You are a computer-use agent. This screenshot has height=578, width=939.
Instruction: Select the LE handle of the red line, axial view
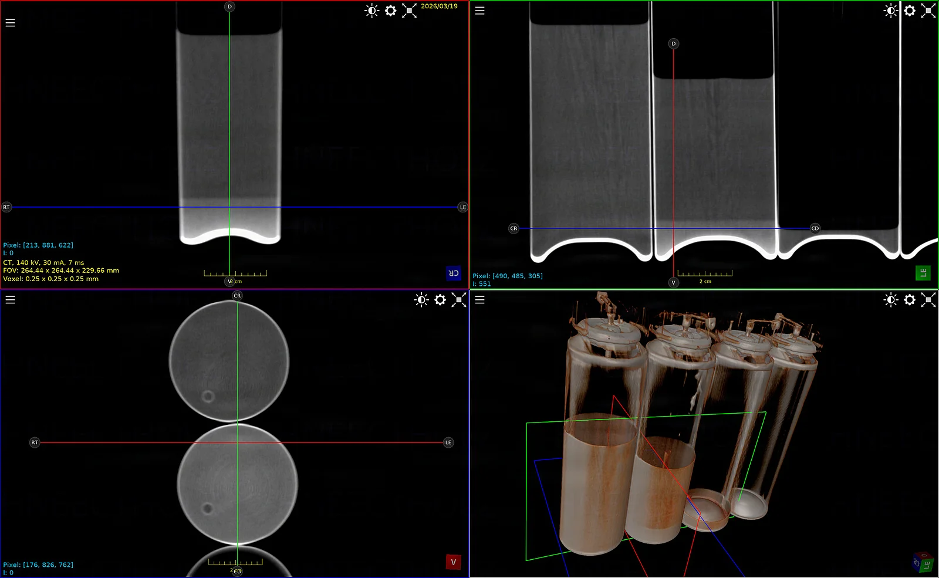point(448,442)
